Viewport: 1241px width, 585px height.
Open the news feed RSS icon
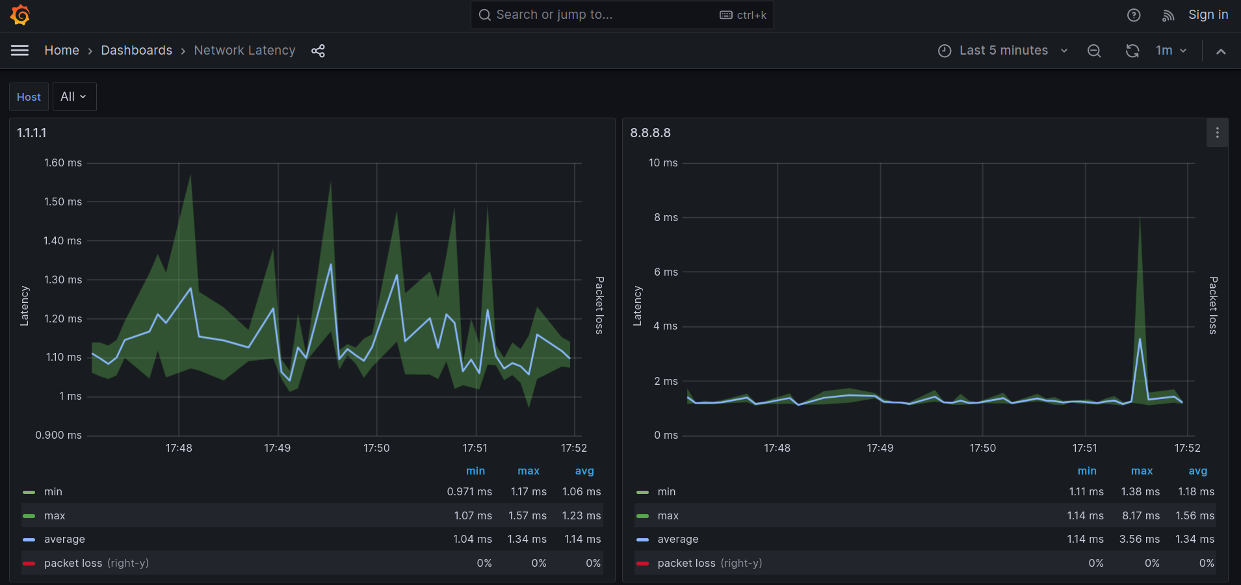pos(1168,16)
